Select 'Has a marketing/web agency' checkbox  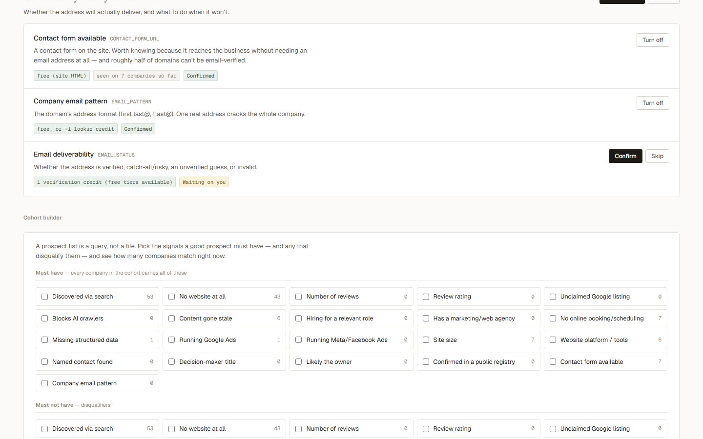pos(426,319)
